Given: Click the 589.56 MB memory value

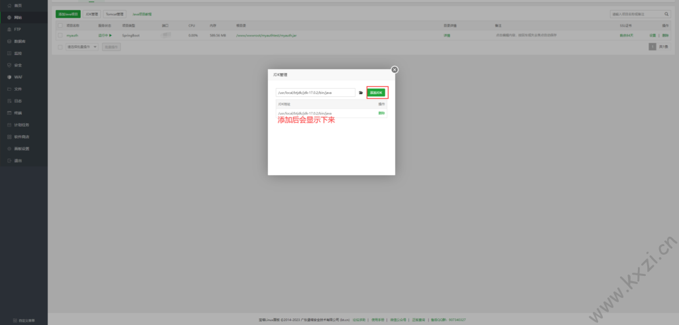Looking at the screenshot, I should [x=217, y=35].
